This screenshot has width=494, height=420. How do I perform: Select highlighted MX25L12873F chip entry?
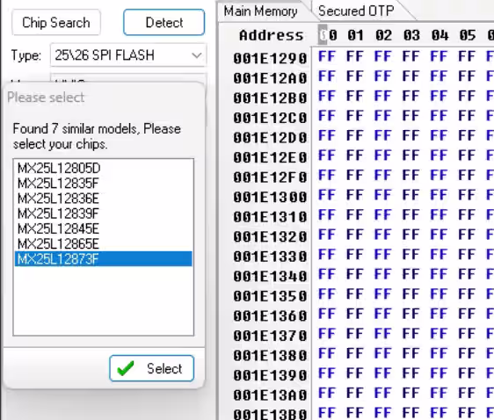(103, 259)
